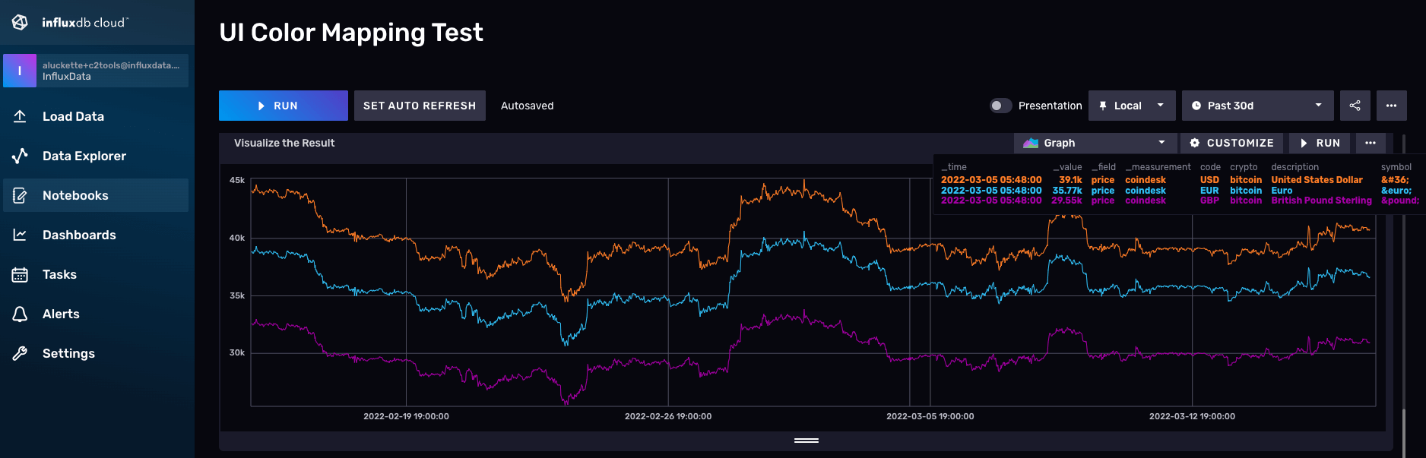1426x458 pixels.
Task: Click the aluckette account email link
Action: [x=111, y=65]
